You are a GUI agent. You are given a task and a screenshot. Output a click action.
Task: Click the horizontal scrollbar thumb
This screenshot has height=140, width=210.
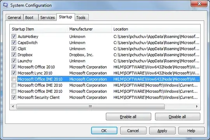(91, 107)
